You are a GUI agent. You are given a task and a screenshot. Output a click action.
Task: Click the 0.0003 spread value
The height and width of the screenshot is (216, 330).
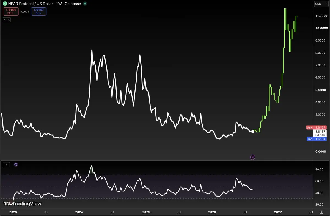point(25,12)
